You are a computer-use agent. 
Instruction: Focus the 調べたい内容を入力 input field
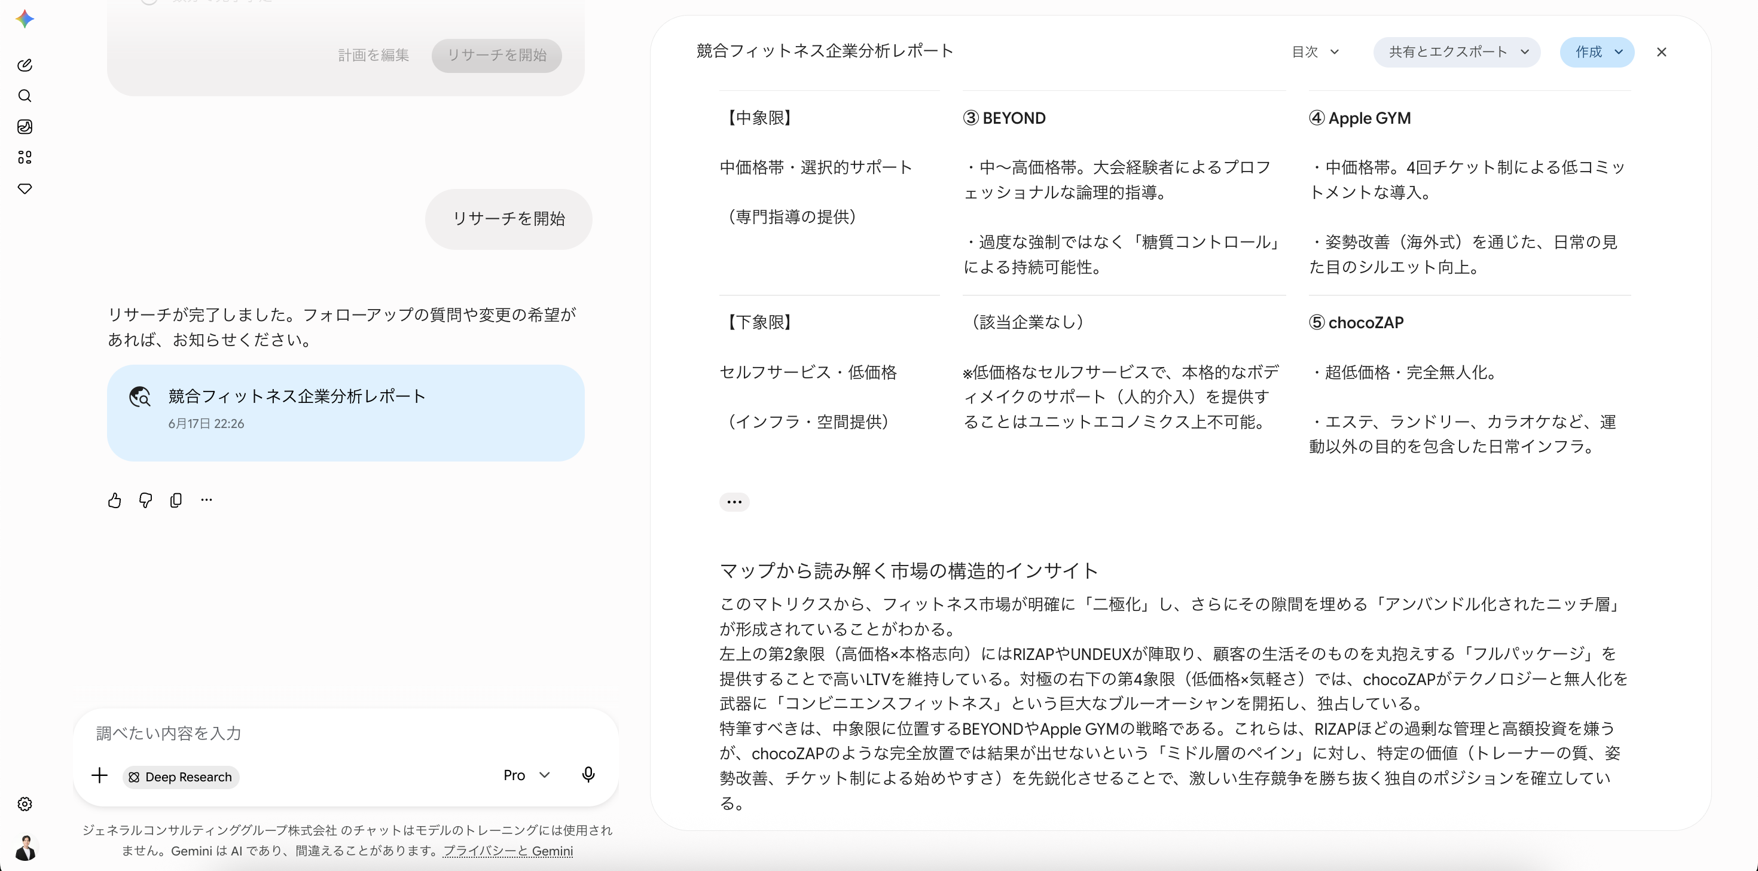tap(346, 734)
